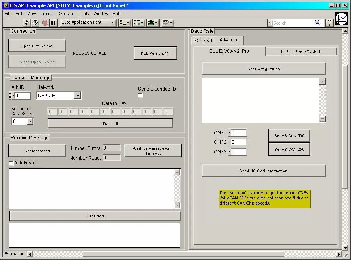
Task: Click the yellow neoVI explorer tip note
Action: [265, 199]
